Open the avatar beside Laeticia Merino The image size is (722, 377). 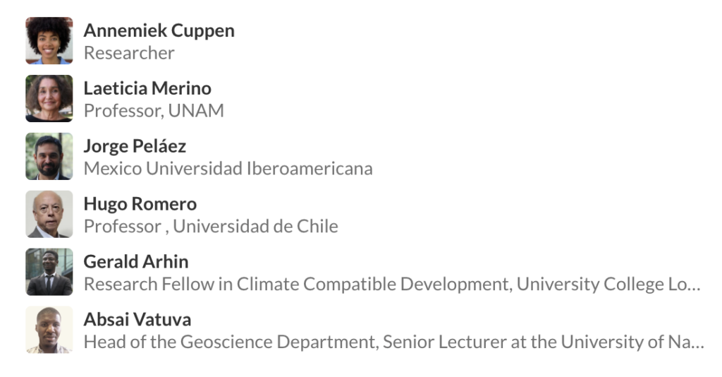[x=49, y=99]
